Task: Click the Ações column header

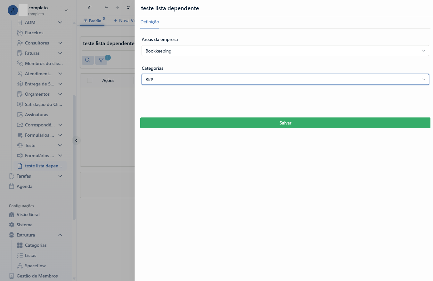Action: pyautogui.click(x=108, y=80)
